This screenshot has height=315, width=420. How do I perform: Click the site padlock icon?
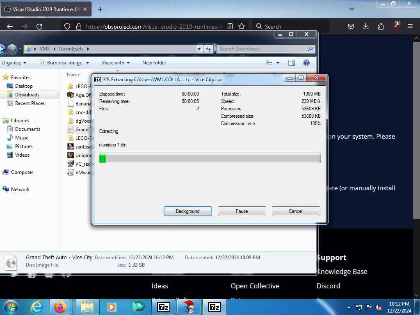coord(78,27)
